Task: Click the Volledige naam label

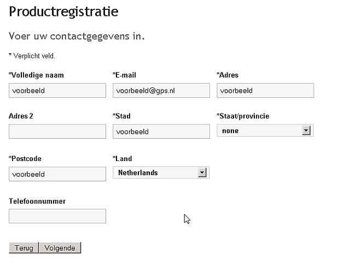Action: [36, 75]
